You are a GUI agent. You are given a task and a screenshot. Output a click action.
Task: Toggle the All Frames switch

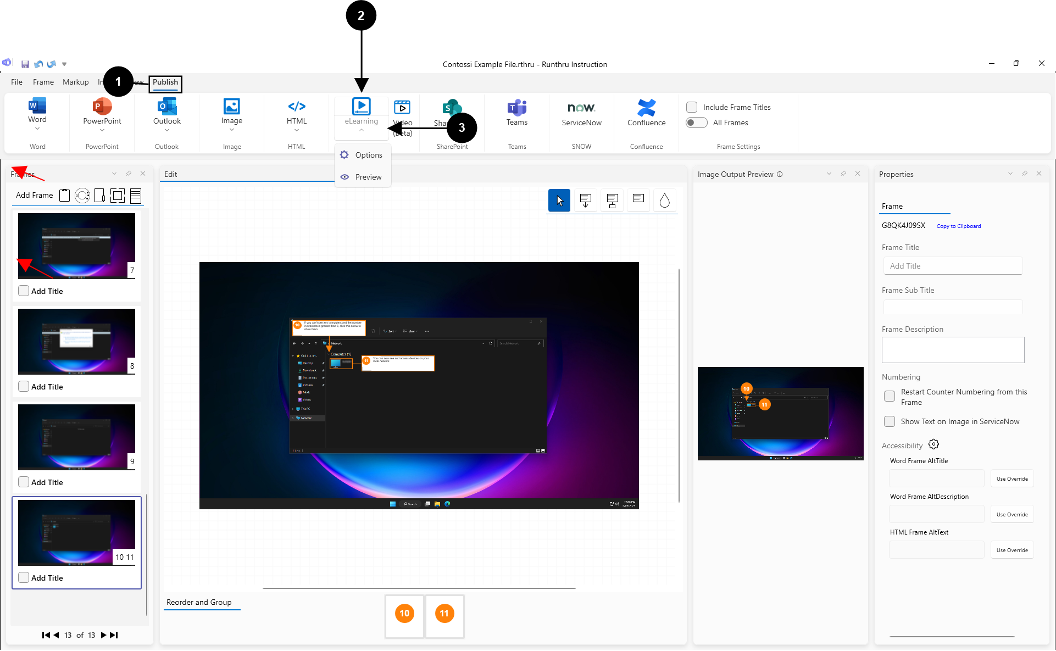pyautogui.click(x=696, y=123)
